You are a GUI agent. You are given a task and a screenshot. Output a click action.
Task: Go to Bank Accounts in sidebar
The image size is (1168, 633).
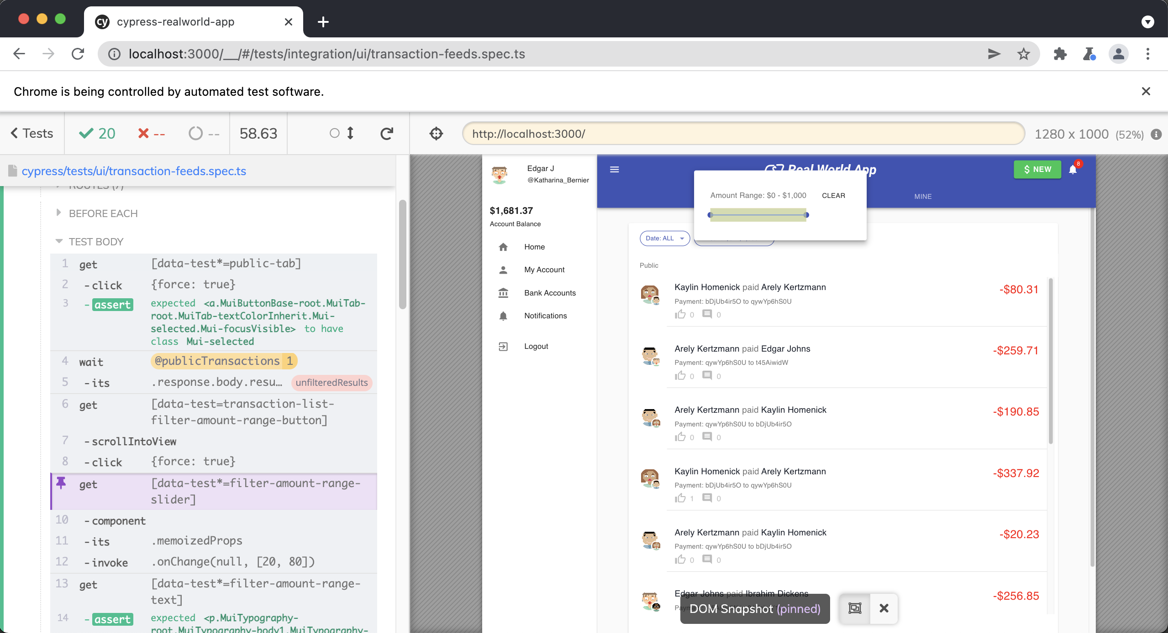(x=550, y=293)
